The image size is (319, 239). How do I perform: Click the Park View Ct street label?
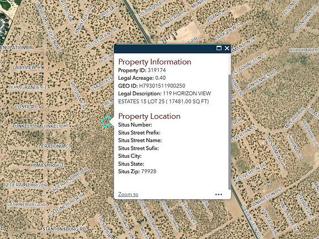tap(228, 30)
